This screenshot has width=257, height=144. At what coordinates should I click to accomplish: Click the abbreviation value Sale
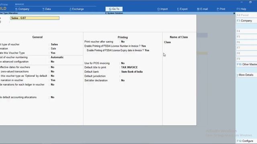click(x=53, y=49)
